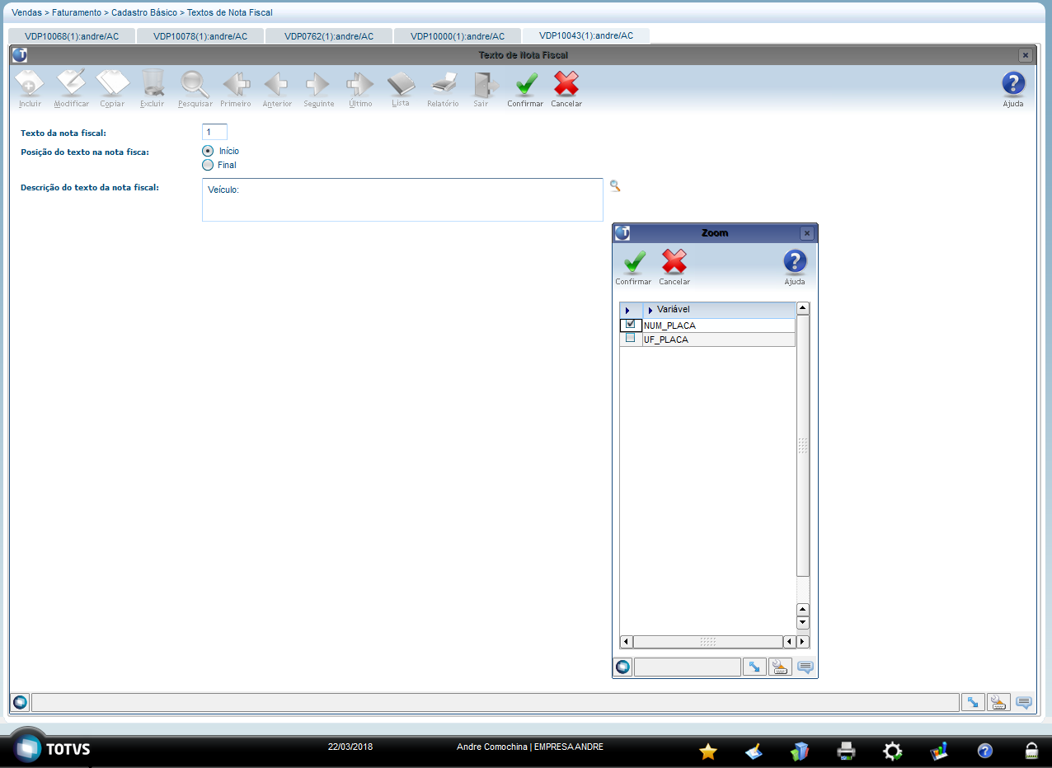The width and height of the screenshot is (1052, 768).
Task: Click the Textos de Nota Fiscal breadcrumb
Action: pyautogui.click(x=230, y=12)
